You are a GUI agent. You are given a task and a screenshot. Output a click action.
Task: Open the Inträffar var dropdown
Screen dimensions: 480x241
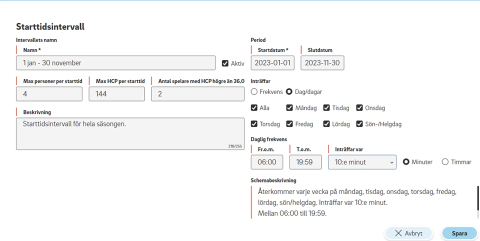tap(362, 162)
